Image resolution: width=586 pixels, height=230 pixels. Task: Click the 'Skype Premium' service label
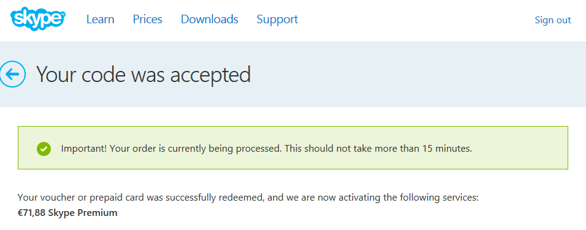(83, 213)
